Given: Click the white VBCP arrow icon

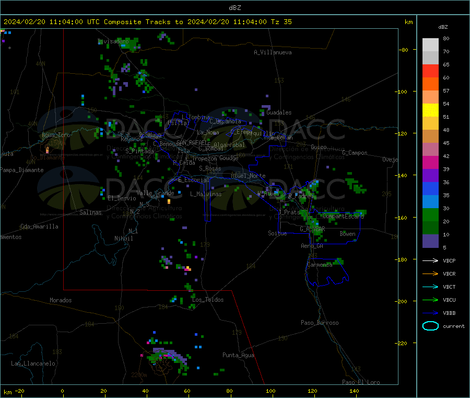Looking at the screenshot, I should [430, 260].
